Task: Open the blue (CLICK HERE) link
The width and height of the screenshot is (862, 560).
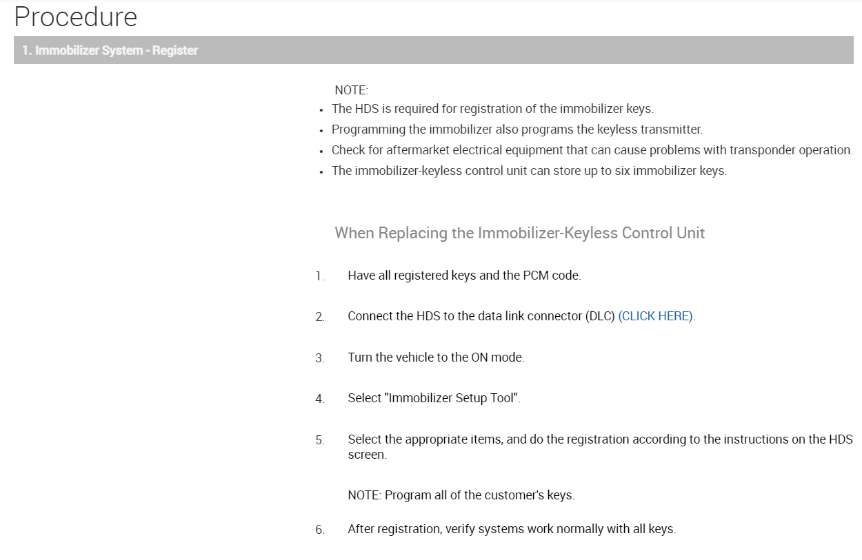Action: tap(656, 316)
